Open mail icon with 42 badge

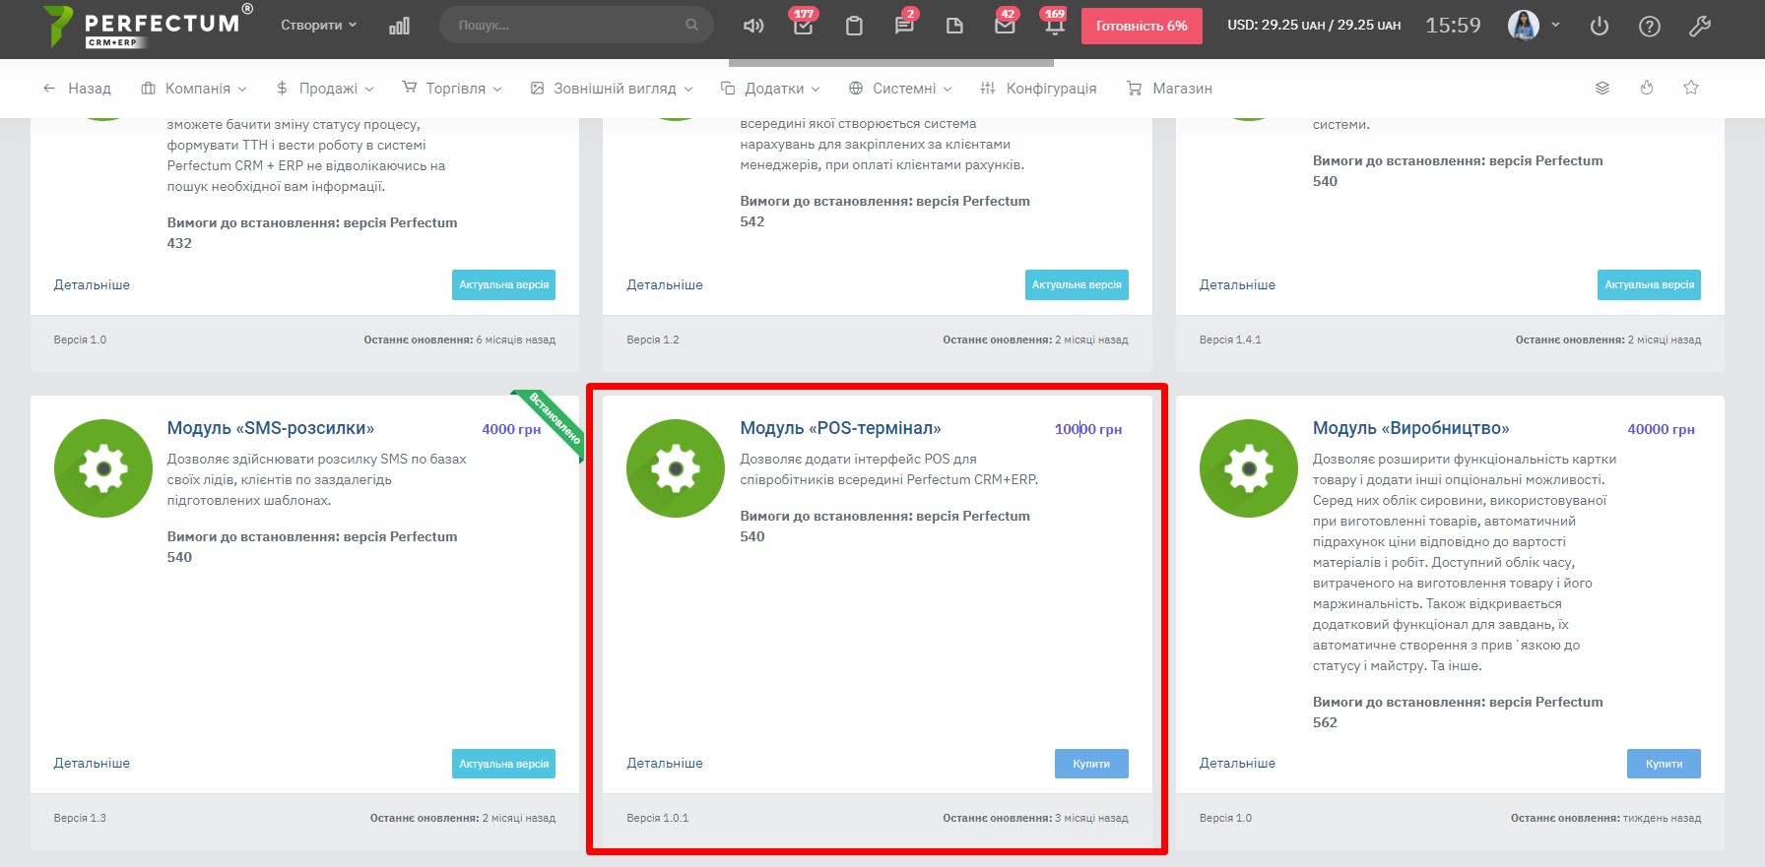1005,26
